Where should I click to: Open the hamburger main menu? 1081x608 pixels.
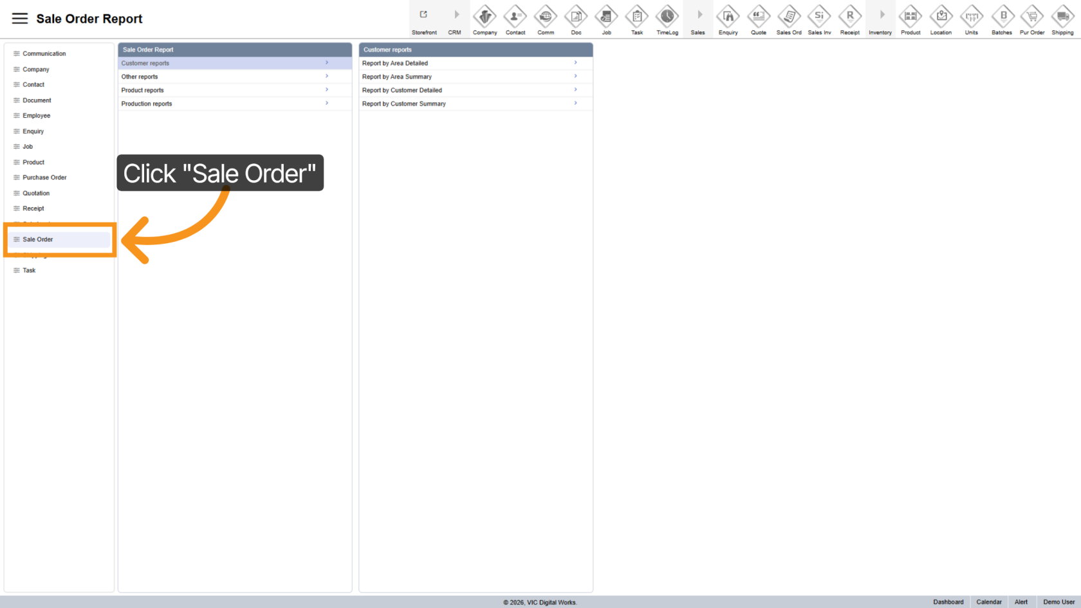coord(20,19)
